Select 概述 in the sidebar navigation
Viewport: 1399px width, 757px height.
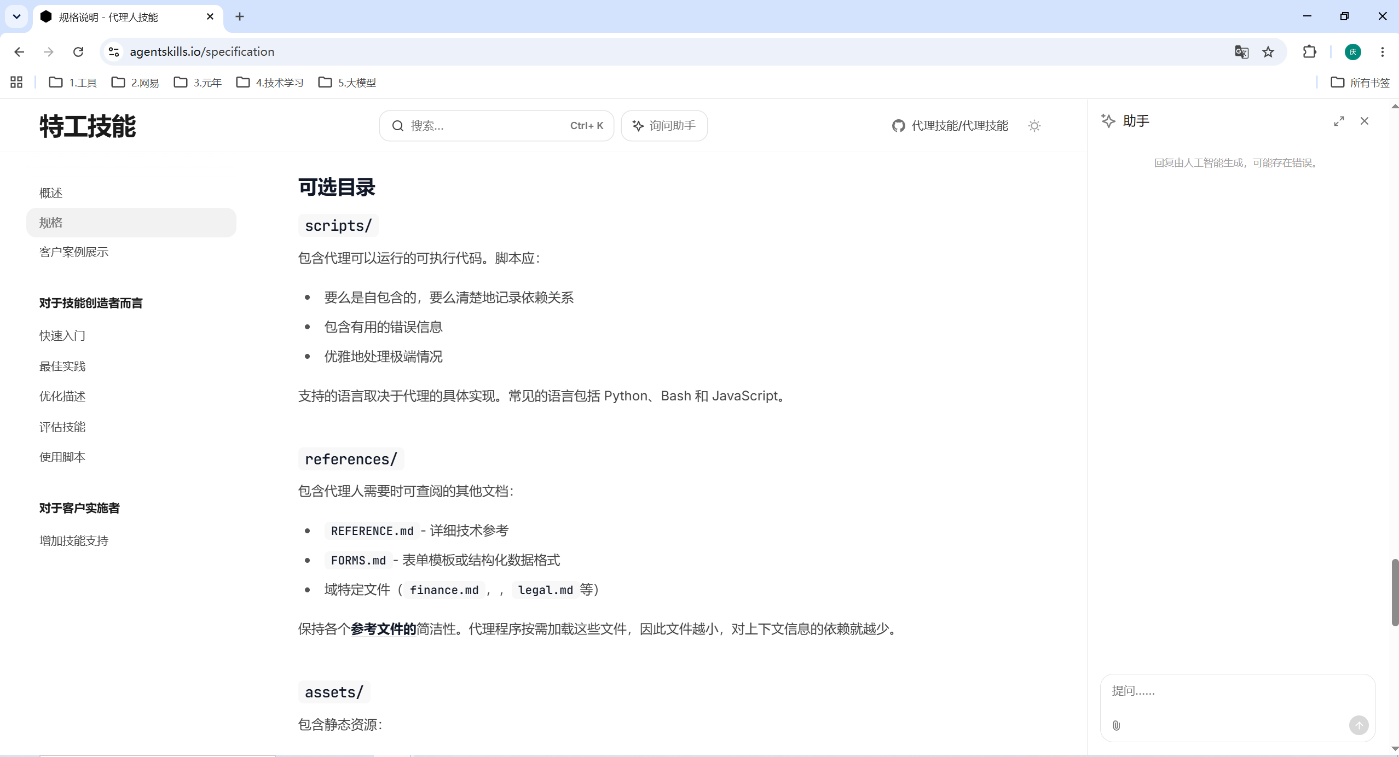pyautogui.click(x=51, y=193)
